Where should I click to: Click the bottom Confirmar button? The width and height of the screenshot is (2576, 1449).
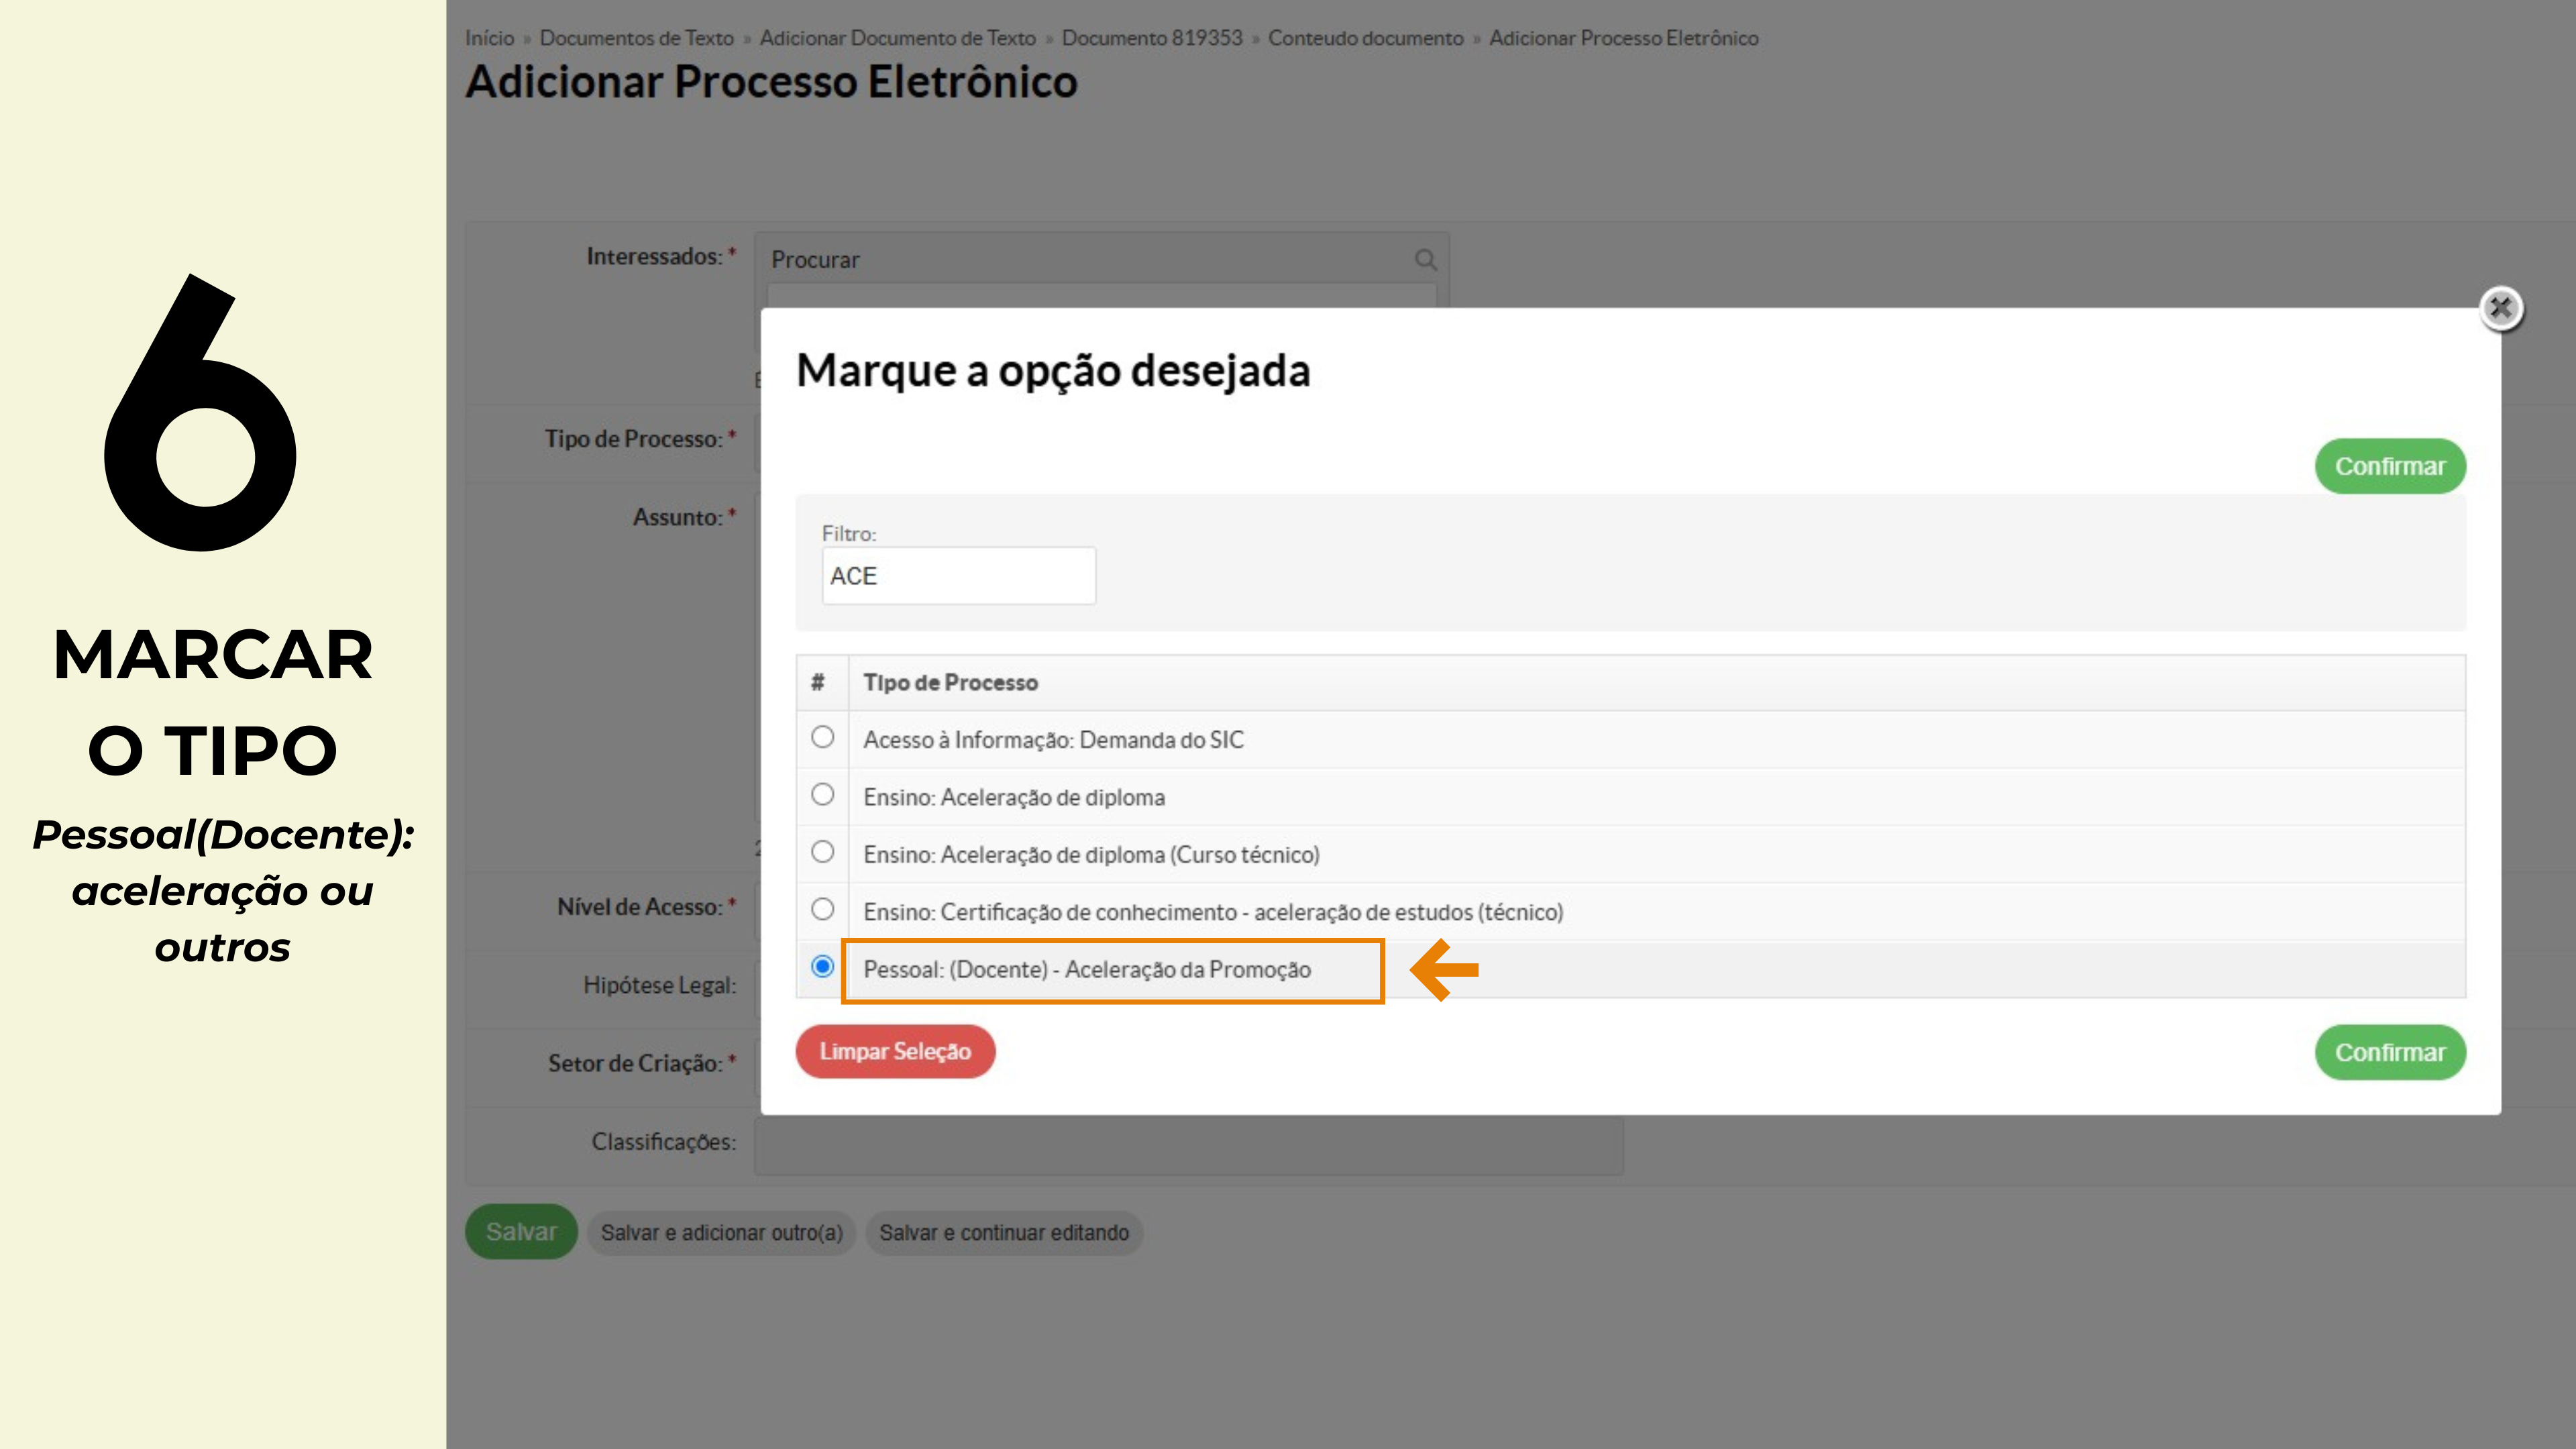click(x=2389, y=1053)
